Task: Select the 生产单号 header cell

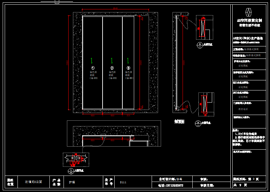Action: (109, 182)
